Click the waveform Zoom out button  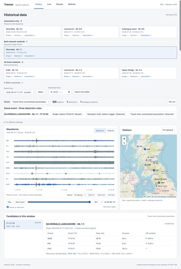click(101, 195)
